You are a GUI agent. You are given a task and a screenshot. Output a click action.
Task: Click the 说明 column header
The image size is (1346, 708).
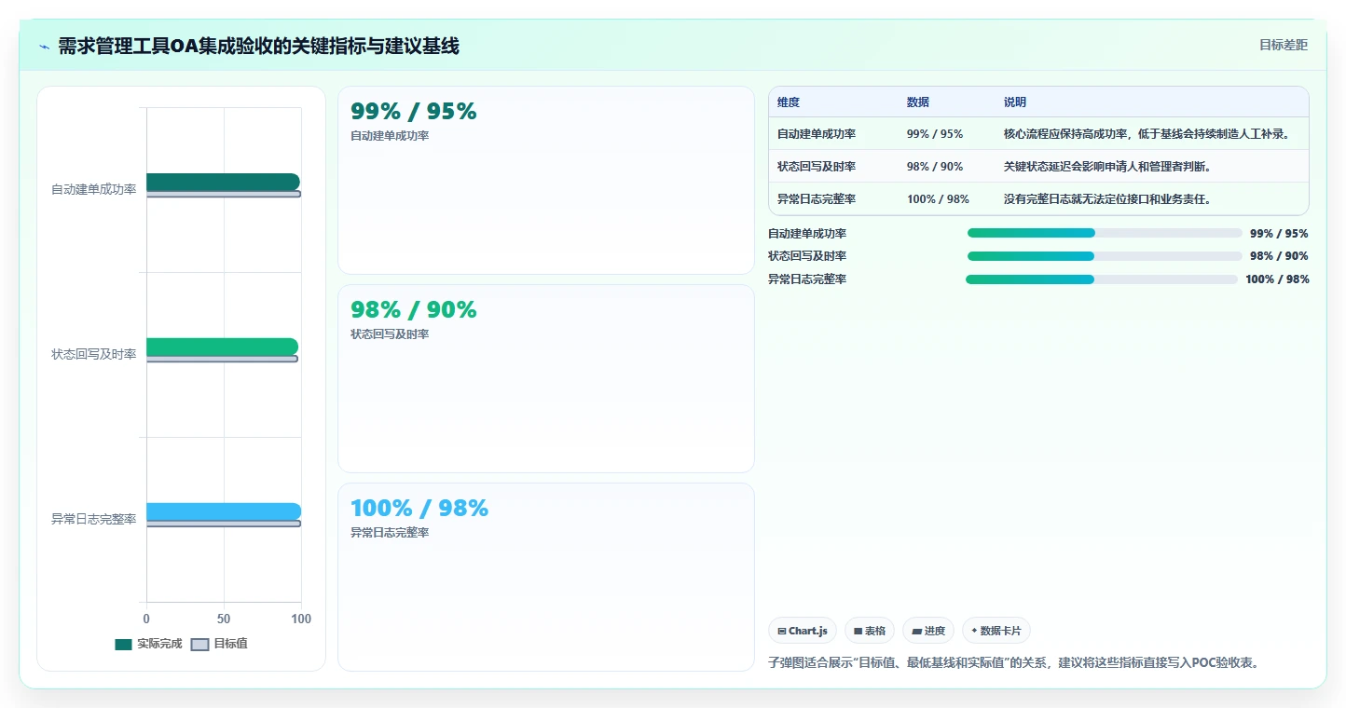(1015, 102)
